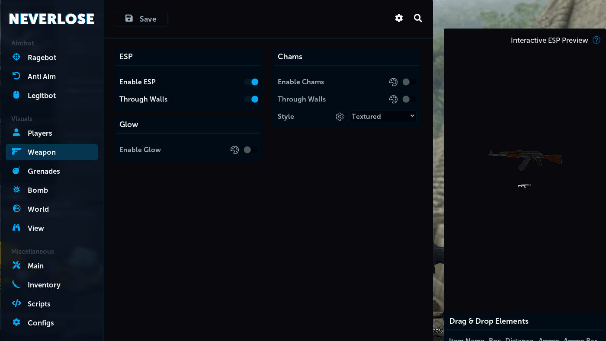Click the Players person icon
606x341 pixels.
(16, 133)
